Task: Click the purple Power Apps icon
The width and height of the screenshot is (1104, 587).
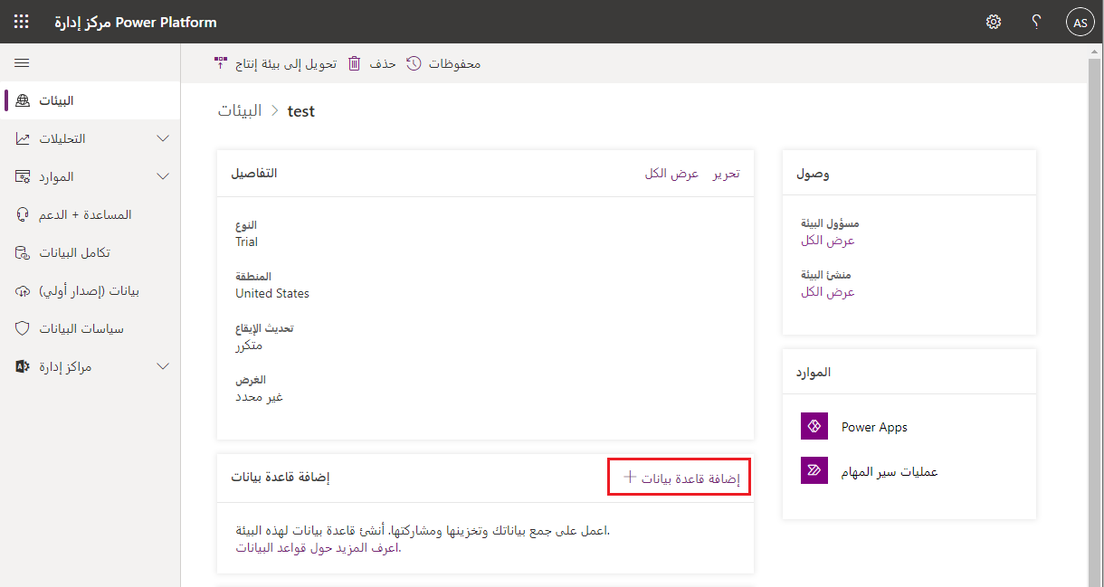Action: [814, 426]
